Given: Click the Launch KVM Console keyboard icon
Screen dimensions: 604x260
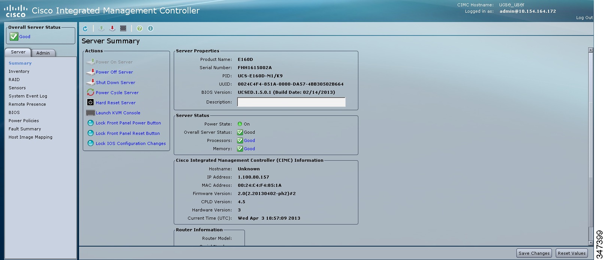Looking at the screenshot, I should [91, 112].
